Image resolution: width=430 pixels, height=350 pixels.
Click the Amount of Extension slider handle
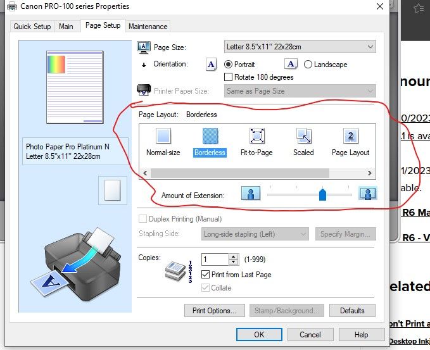tap(323, 194)
